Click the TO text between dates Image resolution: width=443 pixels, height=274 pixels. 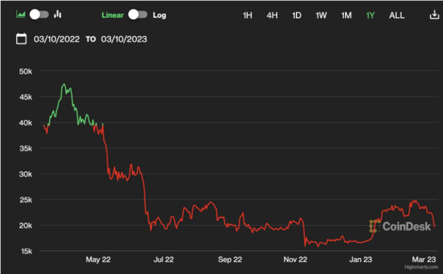tap(91, 39)
